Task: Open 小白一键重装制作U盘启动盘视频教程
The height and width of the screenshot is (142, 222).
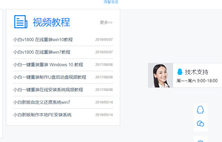Action: 50,77
